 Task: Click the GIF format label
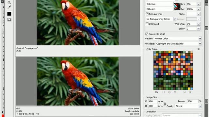click(x=18, y=108)
